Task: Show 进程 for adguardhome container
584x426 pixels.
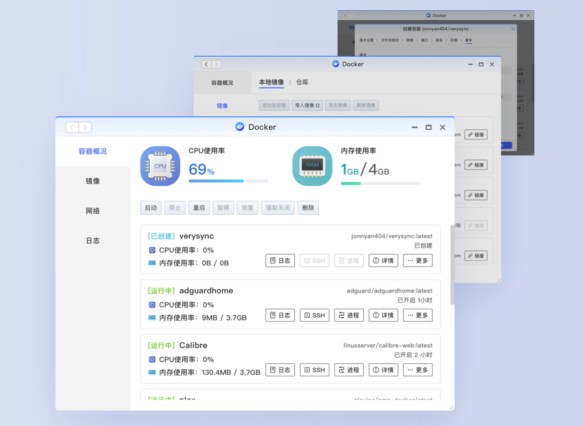Action: [x=349, y=315]
